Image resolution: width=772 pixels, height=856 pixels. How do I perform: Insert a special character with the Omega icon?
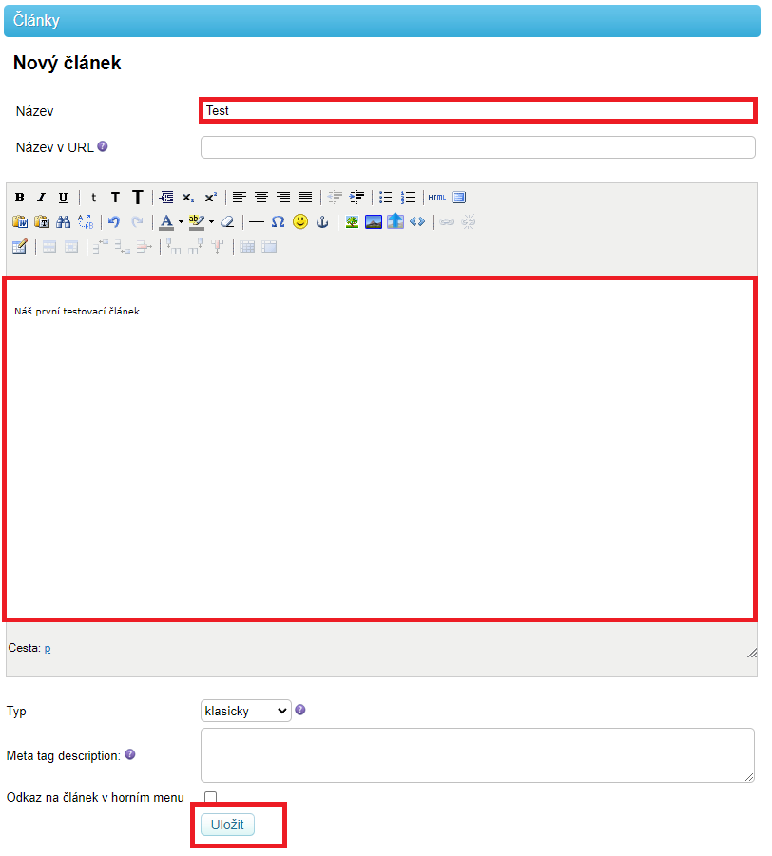tap(278, 222)
